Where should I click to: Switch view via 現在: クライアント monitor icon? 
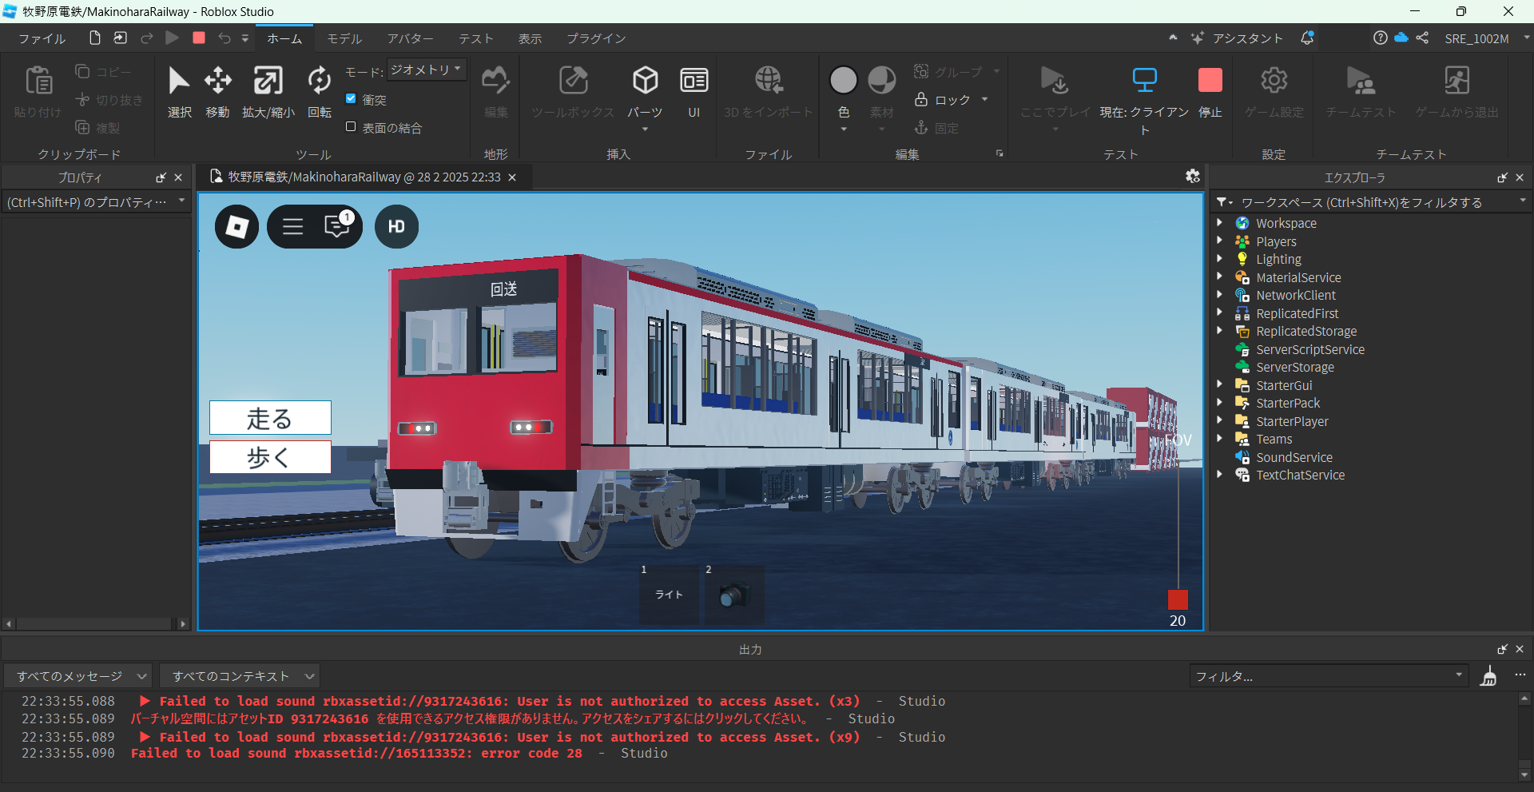(1144, 80)
